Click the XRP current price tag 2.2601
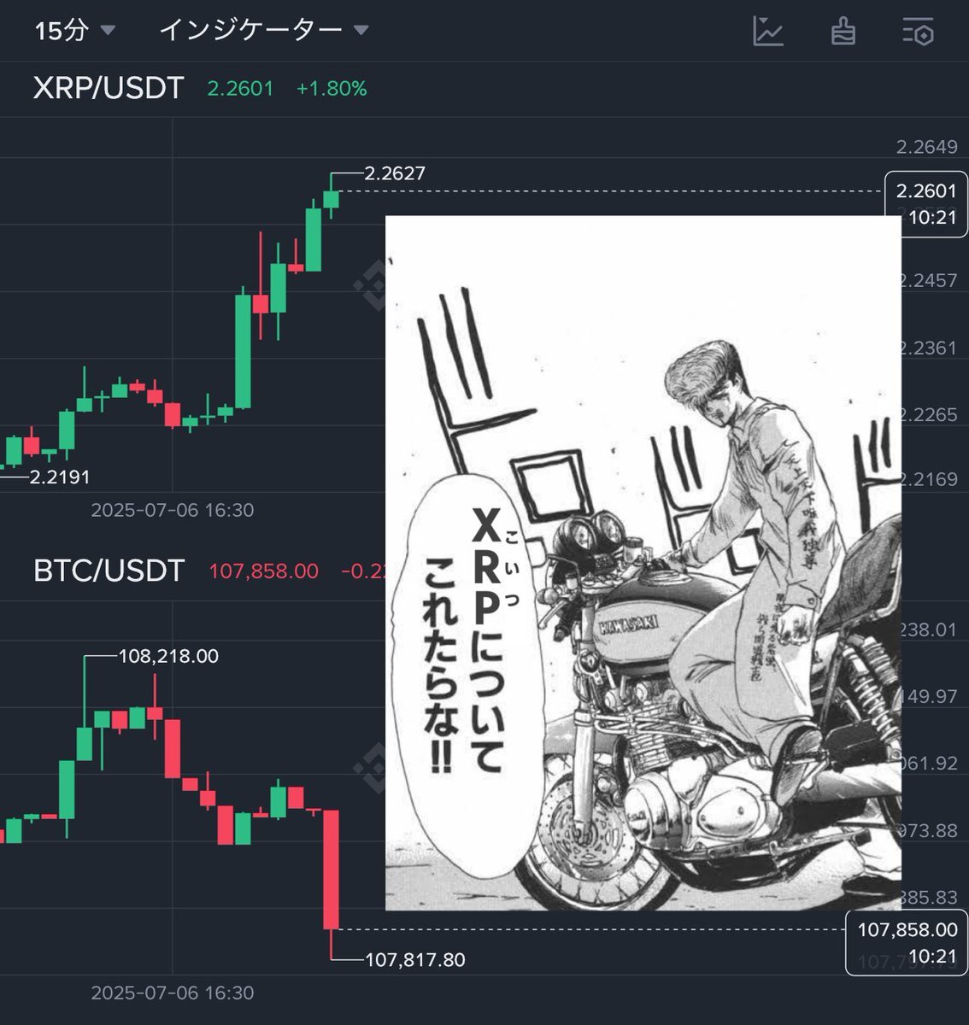This screenshot has height=1025, width=969. pos(925,204)
